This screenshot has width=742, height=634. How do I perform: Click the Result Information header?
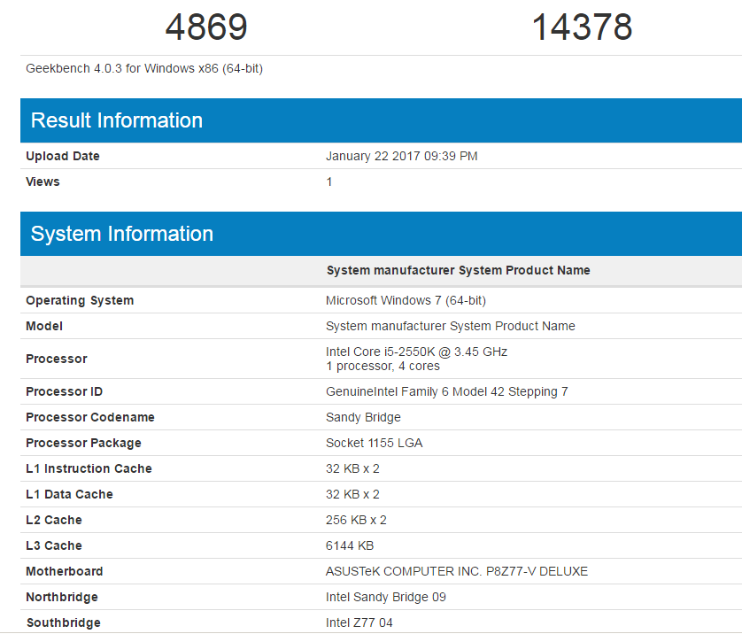click(381, 120)
